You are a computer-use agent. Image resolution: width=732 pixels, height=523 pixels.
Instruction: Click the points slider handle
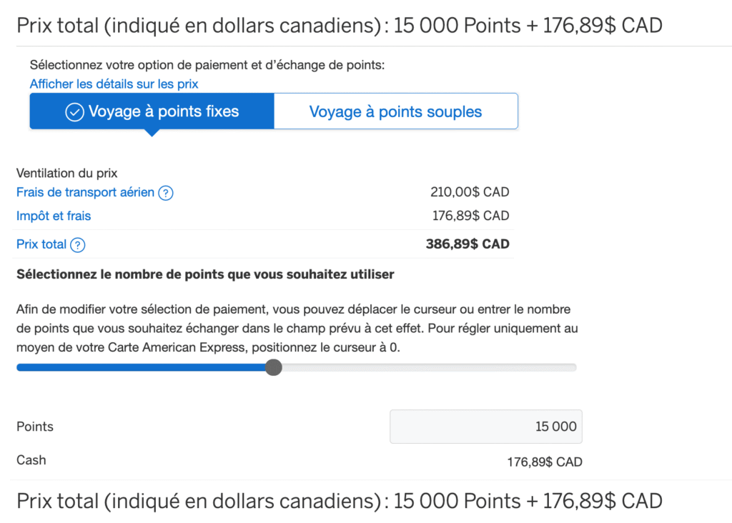tap(274, 367)
